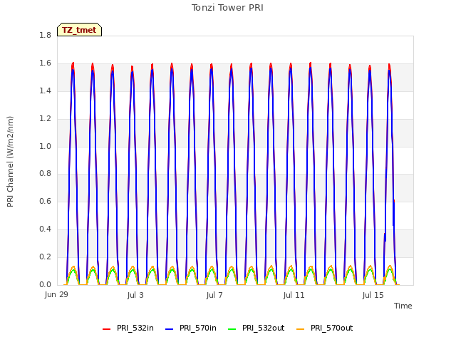
Task: Click the 1.0 y-axis tick label
Action: (46, 146)
